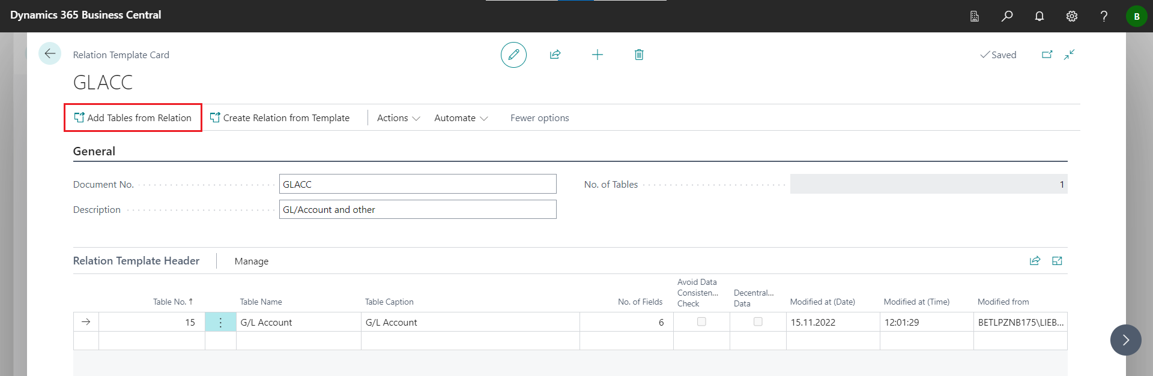Delete the record using the trash icon

[639, 55]
